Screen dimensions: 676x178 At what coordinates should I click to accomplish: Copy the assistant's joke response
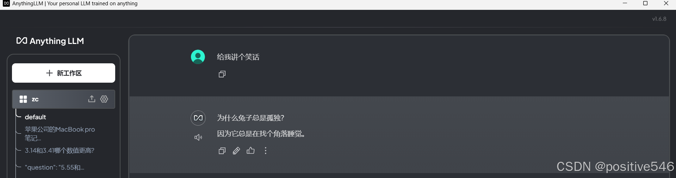point(222,151)
